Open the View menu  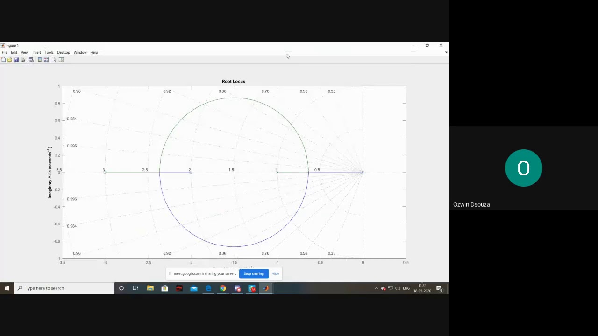25,52
